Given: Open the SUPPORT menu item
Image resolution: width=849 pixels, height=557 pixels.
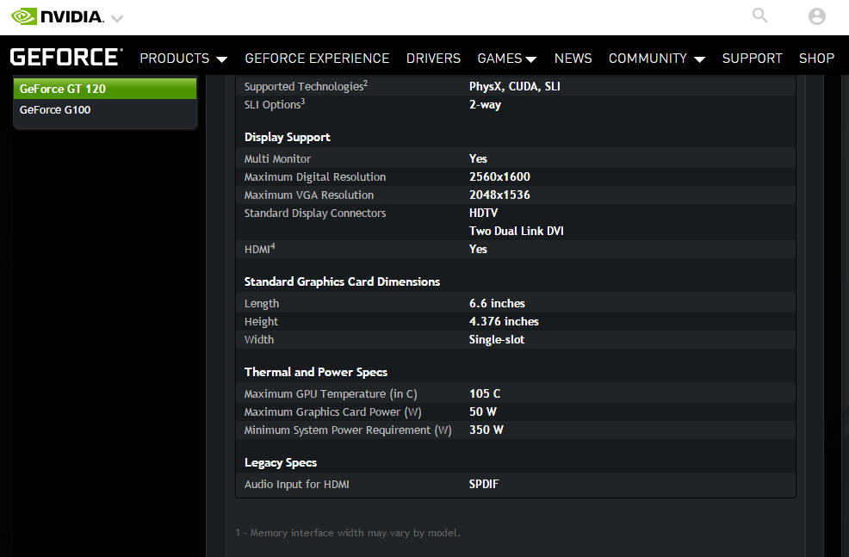Looking at the screenshot, I should click(x=752, y=59).
